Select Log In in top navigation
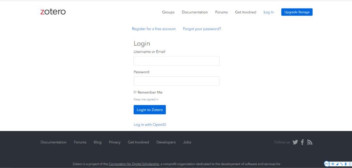The width and height of the screenshot is (352, 168). click(269, 12)
